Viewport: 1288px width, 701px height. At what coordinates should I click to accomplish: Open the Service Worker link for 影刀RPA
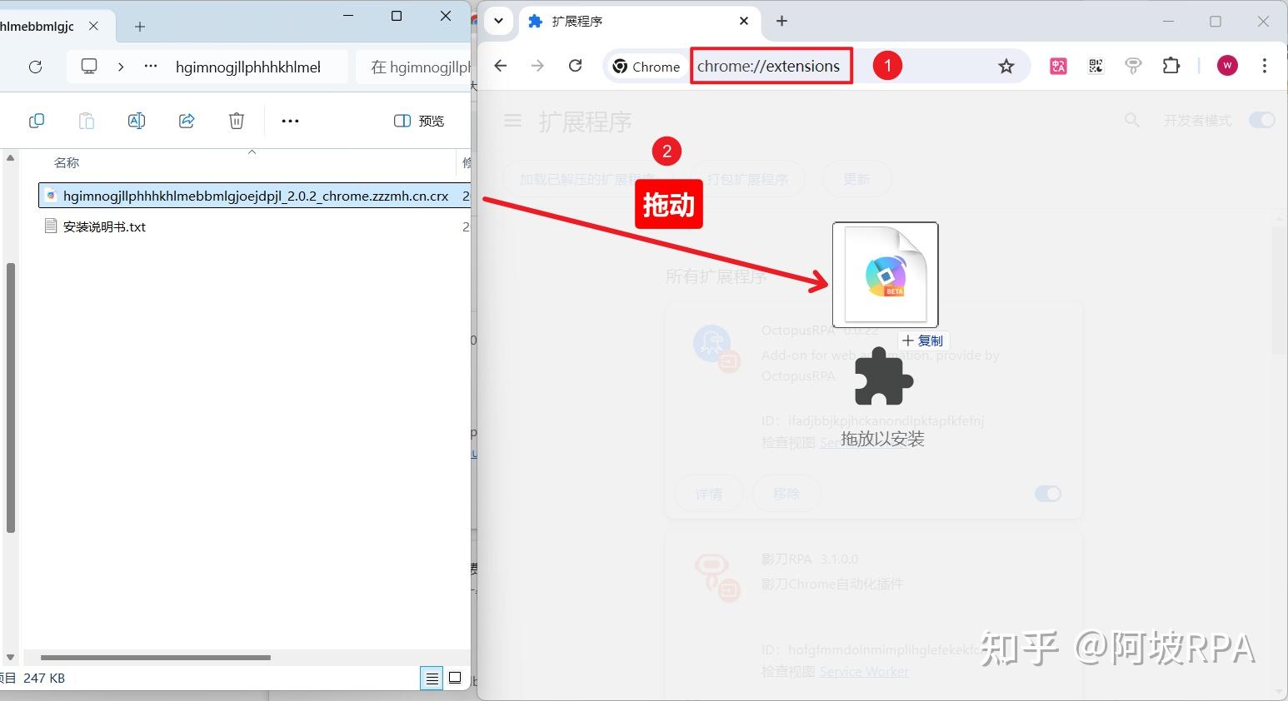(864, 671)
